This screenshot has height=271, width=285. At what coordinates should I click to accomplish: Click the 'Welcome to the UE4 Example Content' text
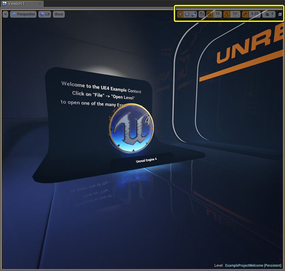click(101, 87)
